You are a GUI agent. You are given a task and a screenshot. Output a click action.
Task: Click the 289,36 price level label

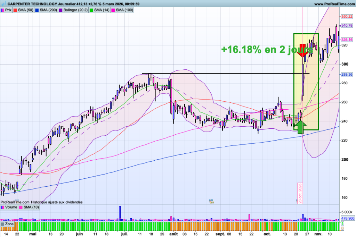coord(347,74)
